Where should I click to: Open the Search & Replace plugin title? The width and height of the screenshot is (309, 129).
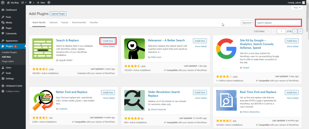[x=67, y=40]
